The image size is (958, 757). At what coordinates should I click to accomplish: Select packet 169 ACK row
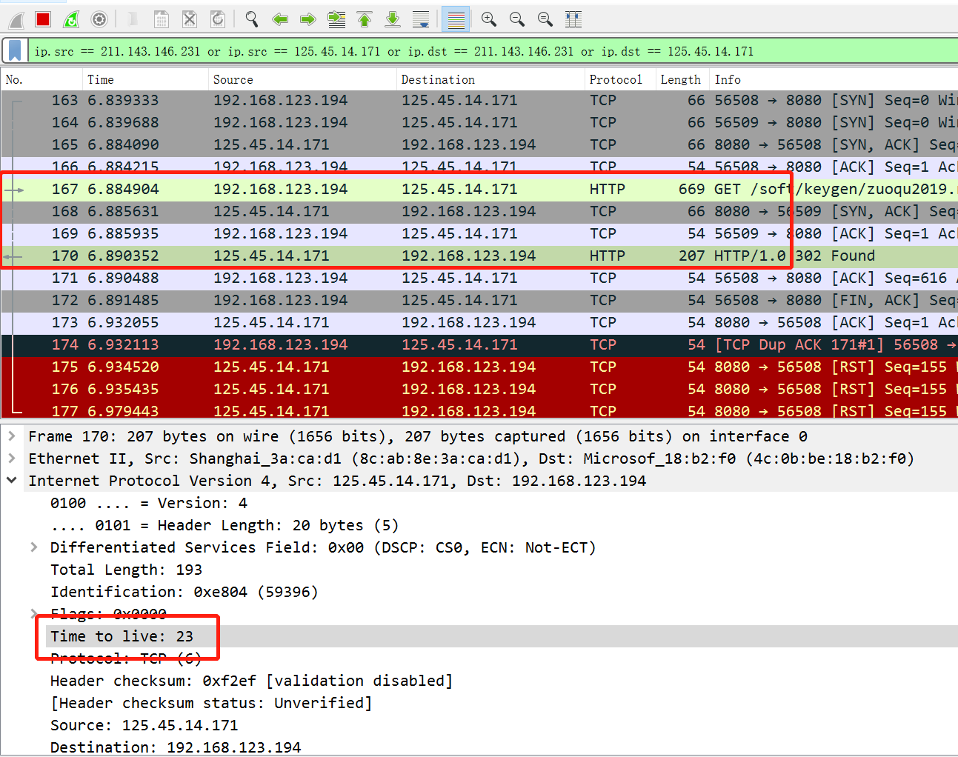[x=479, y=234]
